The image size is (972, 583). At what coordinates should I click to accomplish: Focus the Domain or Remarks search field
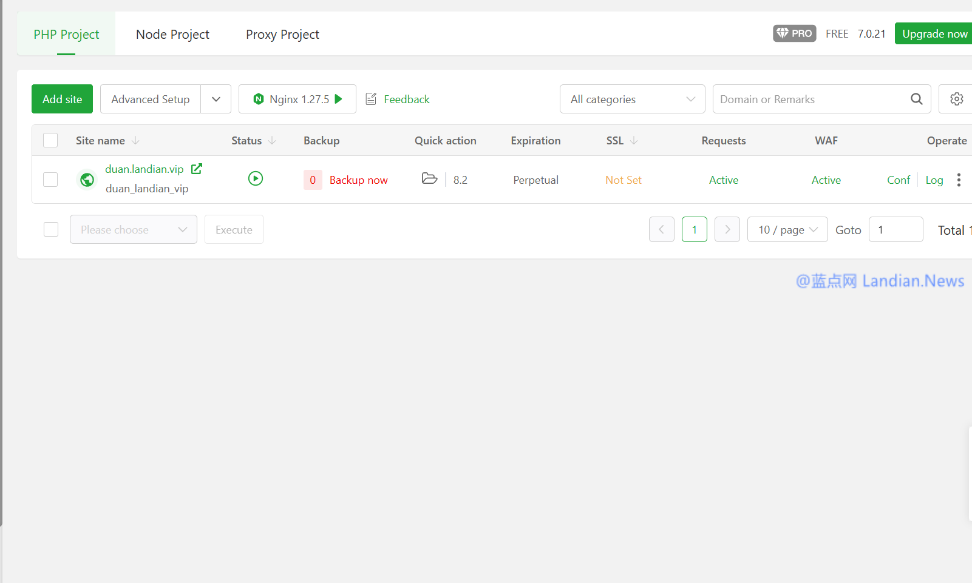tap(811, 99)
